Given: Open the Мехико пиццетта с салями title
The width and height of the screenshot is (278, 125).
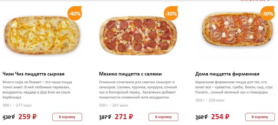Looking at the screenshot, I should (x=130, y=74).
